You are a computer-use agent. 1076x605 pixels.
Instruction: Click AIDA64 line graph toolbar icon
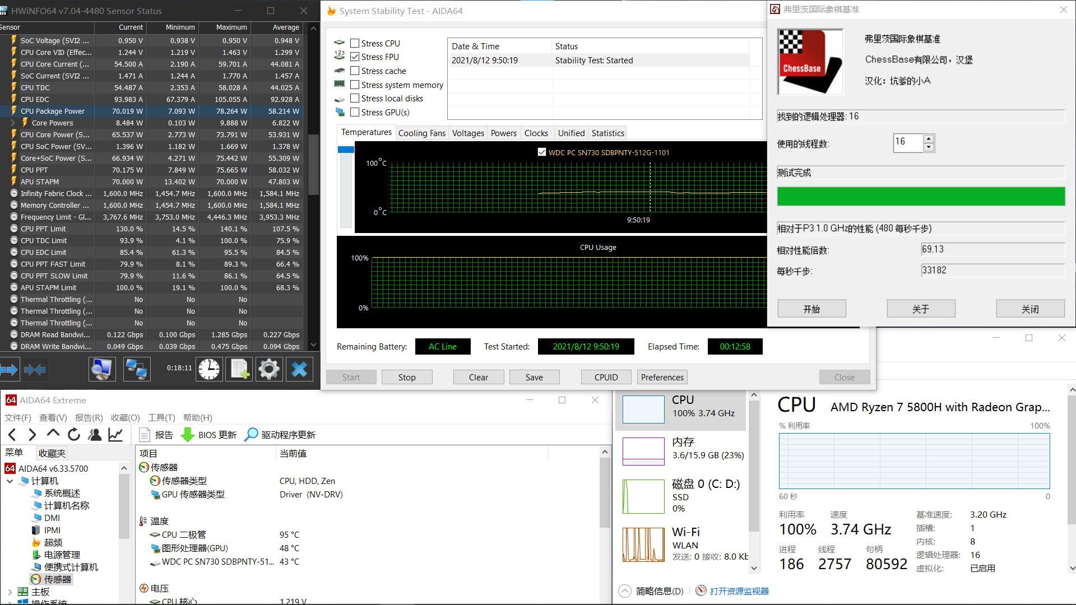(115, 435)
